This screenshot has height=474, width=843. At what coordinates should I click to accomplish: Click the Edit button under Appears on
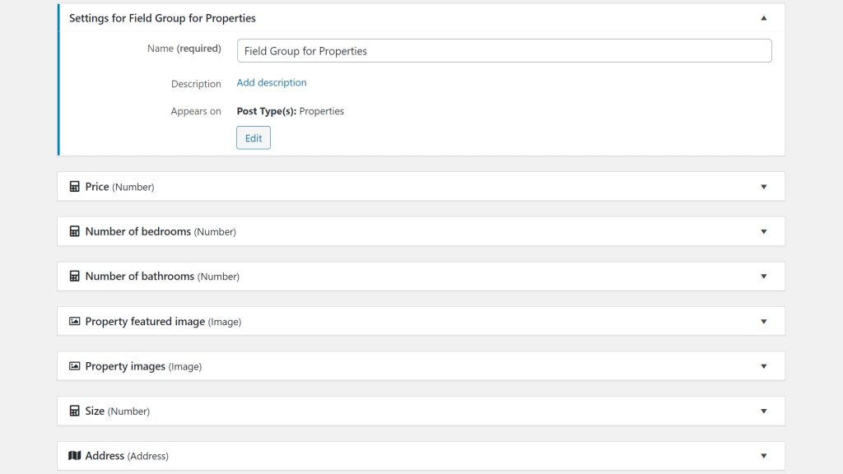(x=254, y=138)
